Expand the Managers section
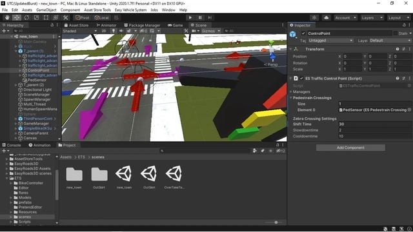Viewport: 413px width, 232px height. tap(291, 92)
